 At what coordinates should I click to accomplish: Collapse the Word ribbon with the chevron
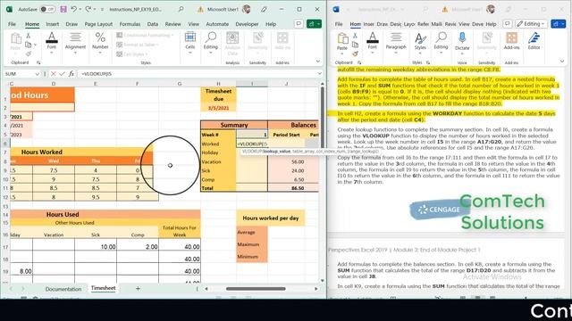click(562, 62)
